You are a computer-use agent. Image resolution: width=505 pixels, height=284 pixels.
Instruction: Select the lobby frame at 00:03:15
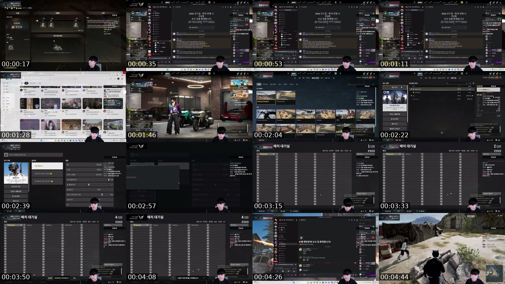coord(316,177)
